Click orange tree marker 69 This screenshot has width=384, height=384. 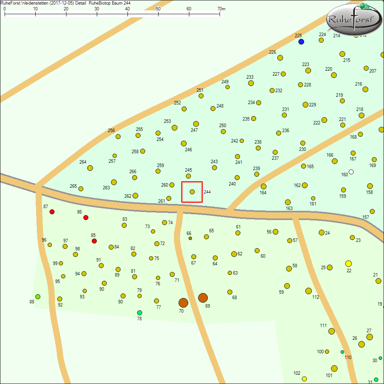click(203, 298)
